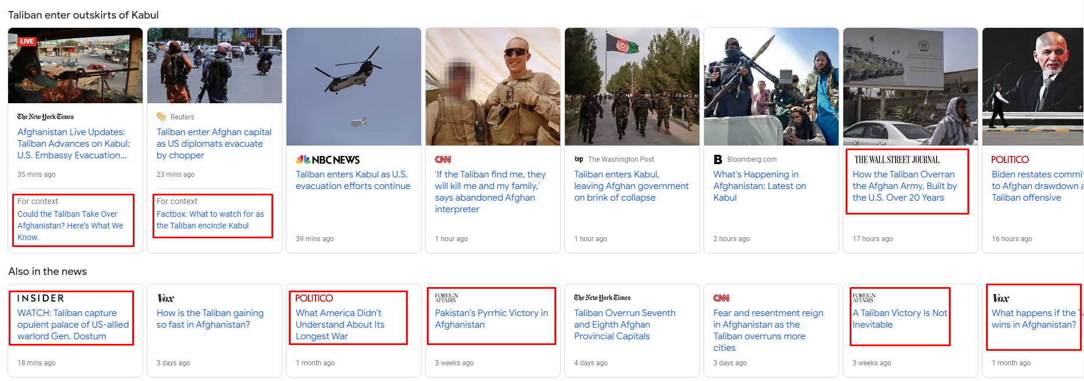The width and height of the screenshot is (1084, 381).
Task: Click the 'Taliban enter outskirts of Kabul' heading
Action: coord(84,15)
